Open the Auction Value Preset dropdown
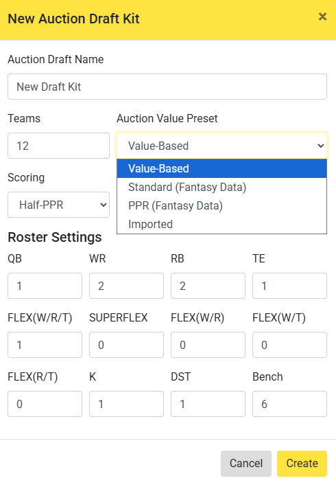 coord(221,146)
